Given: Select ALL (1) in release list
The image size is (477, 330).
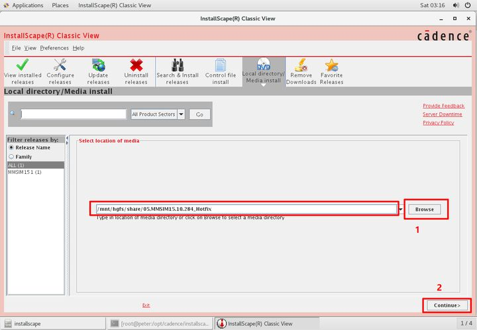Looking at the screenshot, I should (x=36, y=165).
